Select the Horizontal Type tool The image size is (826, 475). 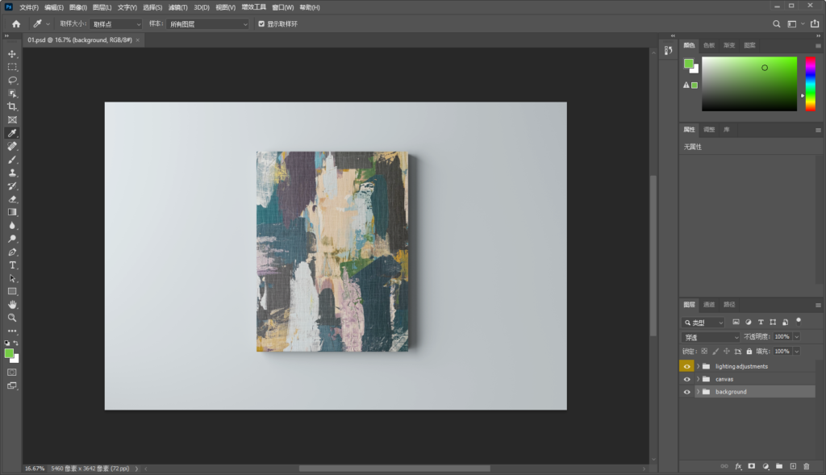pyautogui.click(x=12, y=265)
